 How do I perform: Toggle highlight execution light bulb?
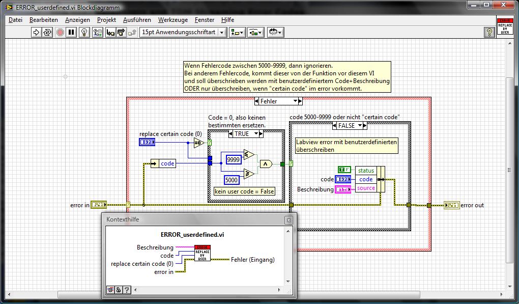click(84, 32)
